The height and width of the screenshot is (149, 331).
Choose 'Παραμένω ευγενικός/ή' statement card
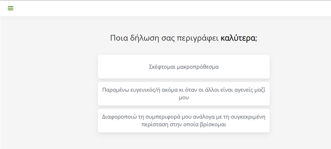coord(183,93)
